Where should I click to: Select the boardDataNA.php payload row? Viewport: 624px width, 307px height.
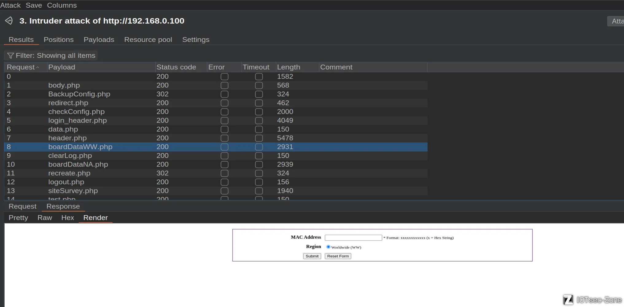point(216,164)
